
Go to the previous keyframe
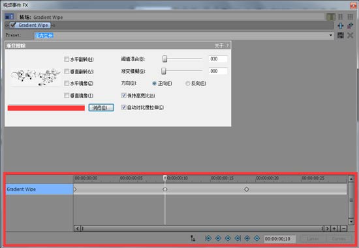[218, 238]
